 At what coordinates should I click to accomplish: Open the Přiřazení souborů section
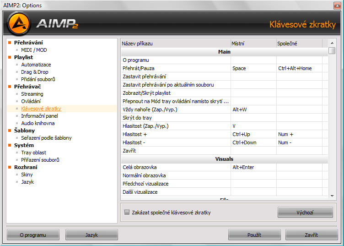point(40,160)
